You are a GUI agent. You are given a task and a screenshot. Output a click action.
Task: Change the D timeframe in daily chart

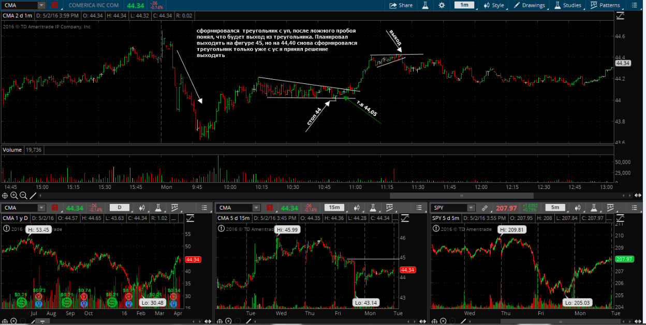click(120, 208)
